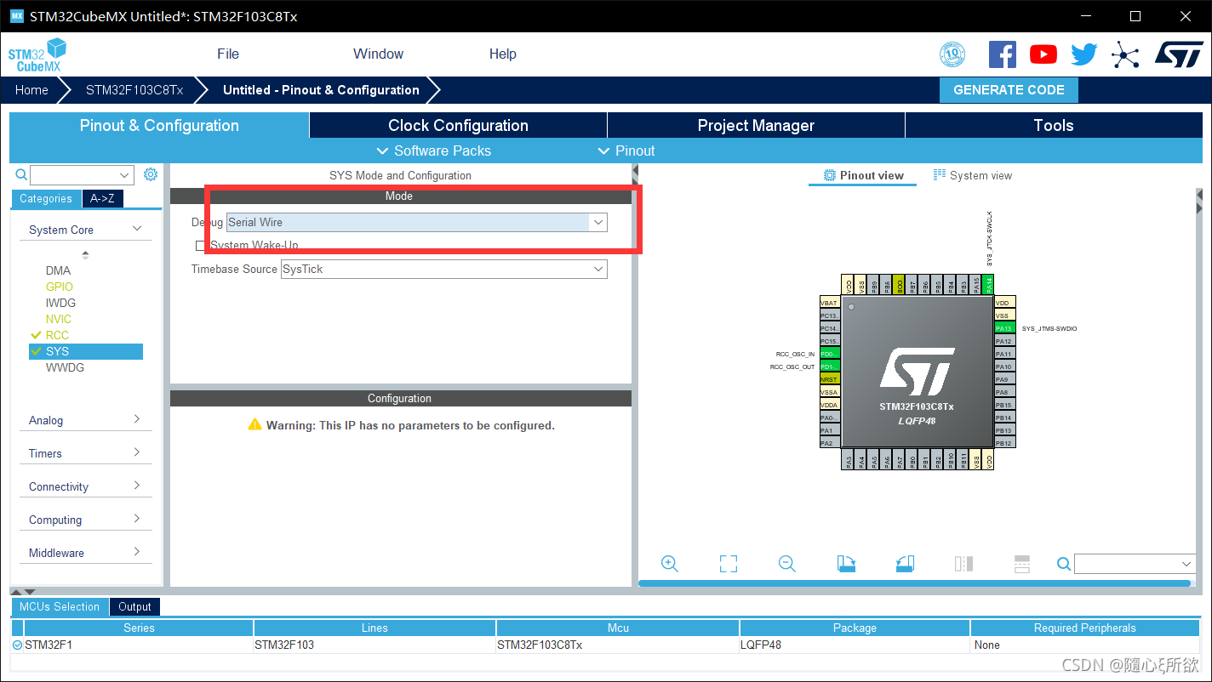The height and width of the screenshot is (682, 1212).
Task: Click the VBAT pin on chip
Action: pos(830,303)
